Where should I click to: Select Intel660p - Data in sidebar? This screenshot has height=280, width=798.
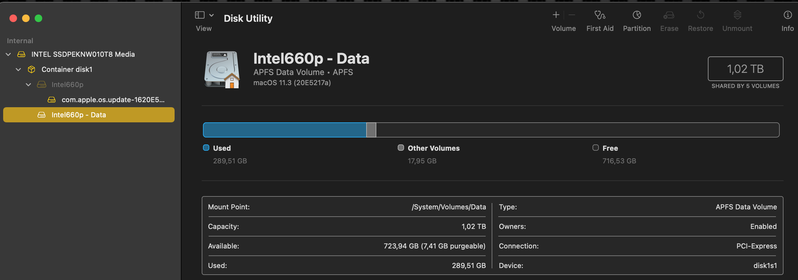(79, 115)
